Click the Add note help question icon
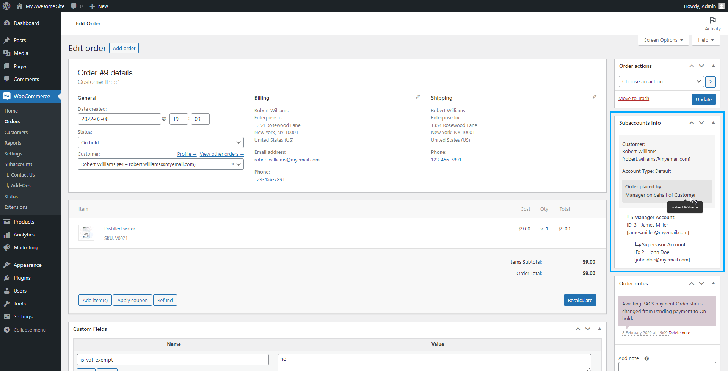 [646, 358]
